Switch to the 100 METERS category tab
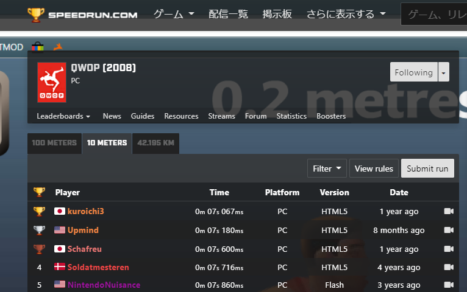The width and height of the screenshot is (467, 292). coord(54,143)
